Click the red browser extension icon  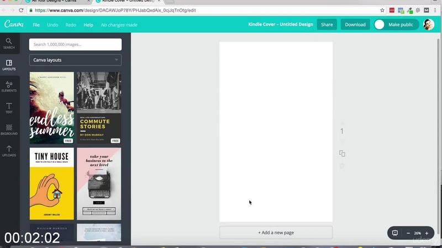[392, 10]
